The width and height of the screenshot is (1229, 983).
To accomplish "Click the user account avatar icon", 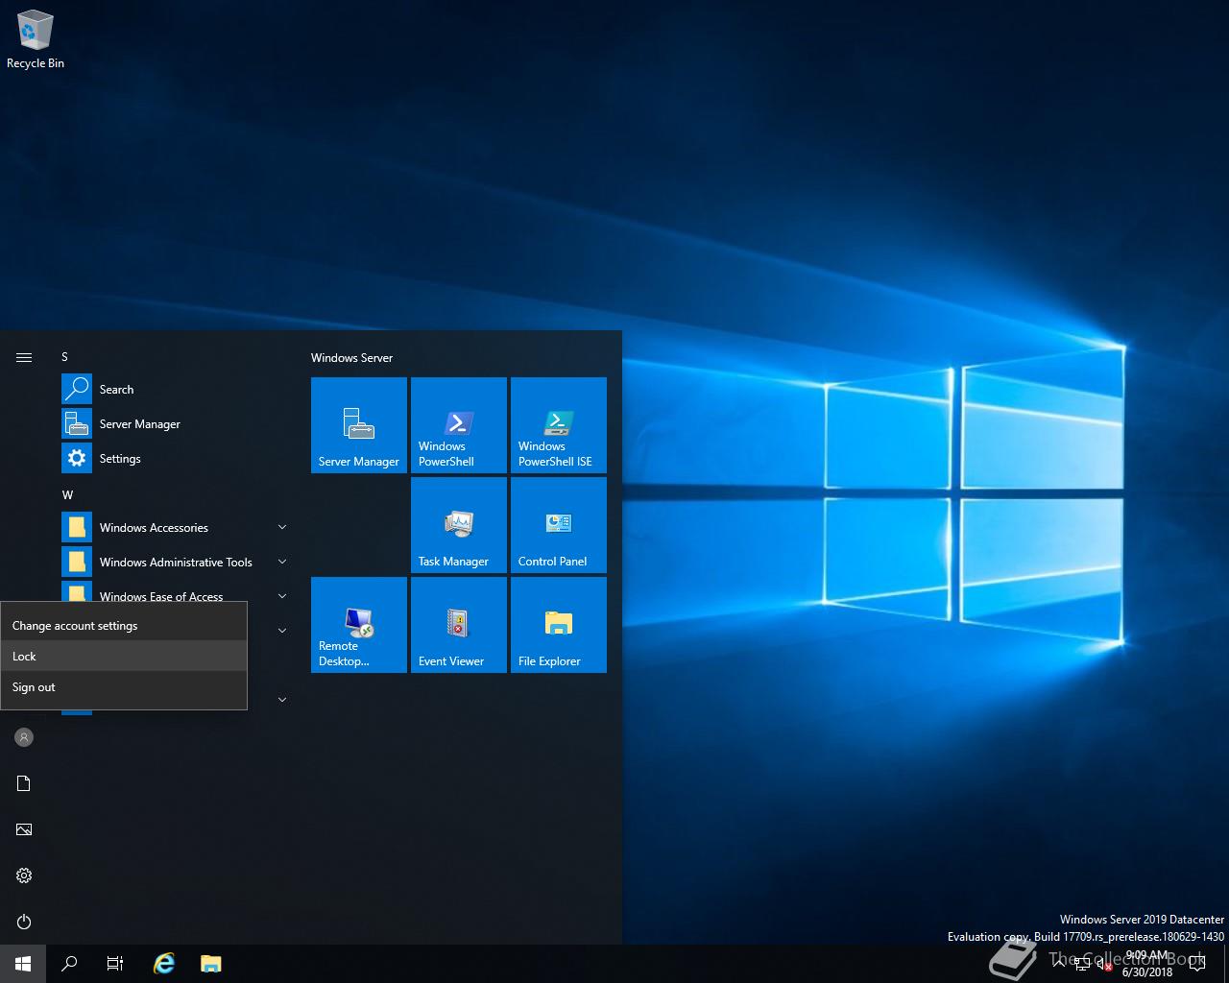I will tap(24, 737).
